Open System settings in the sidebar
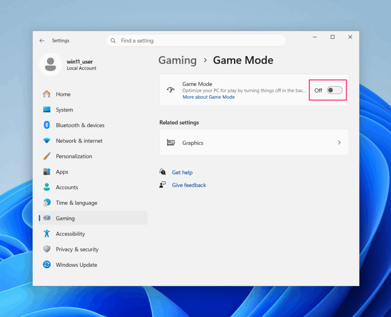Screen dimensions: 391x317 pos(93,110)
